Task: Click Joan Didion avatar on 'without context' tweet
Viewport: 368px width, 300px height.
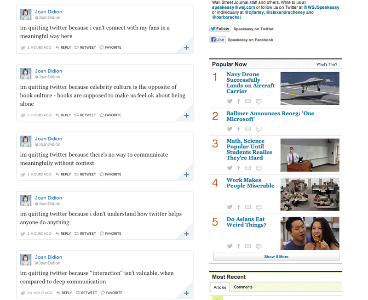Action: (x=26, y=142)
